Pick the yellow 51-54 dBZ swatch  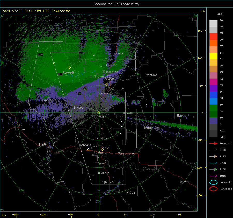click(213, 56)
